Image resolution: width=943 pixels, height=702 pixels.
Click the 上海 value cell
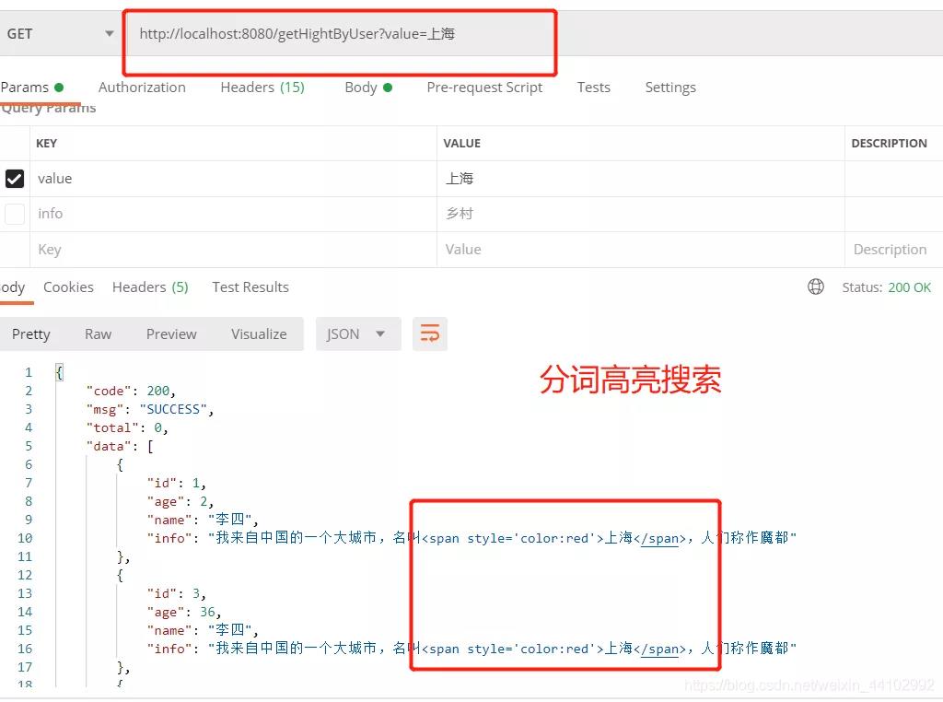coord(641,179)
